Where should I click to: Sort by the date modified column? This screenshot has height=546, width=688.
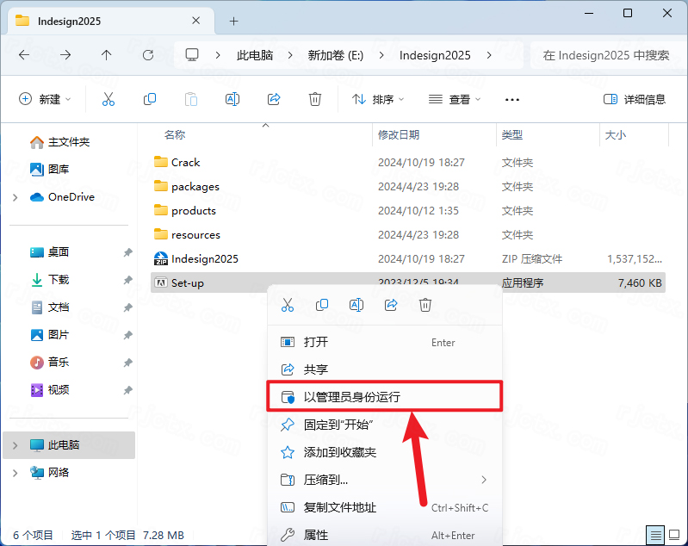399,135
